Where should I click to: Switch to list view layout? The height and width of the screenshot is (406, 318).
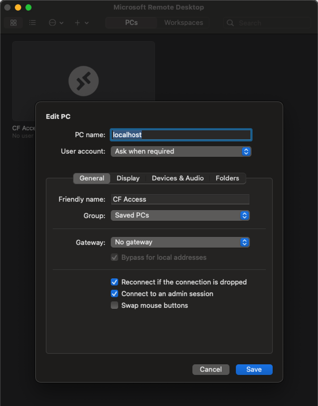(x=33, y=23)
